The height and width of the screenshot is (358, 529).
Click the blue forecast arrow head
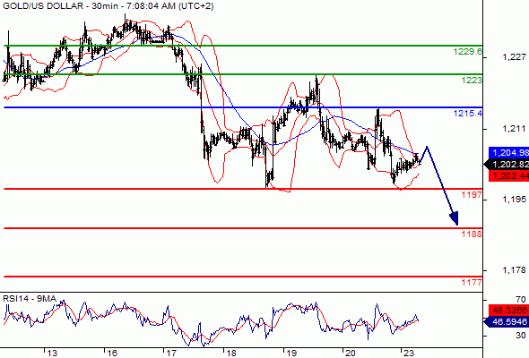(454, 218)
